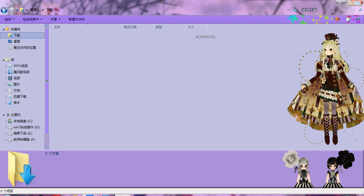The height and width of the screenshot is (196, 364).
Task: Click 共享 on the command bar
Action: (55, 19)
